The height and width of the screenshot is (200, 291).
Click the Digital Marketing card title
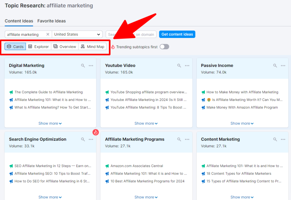tap(27, 65)
